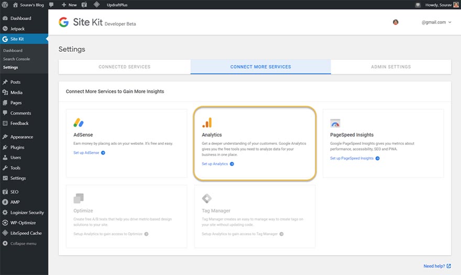Click the Set up AdSense link

(89, 153)
